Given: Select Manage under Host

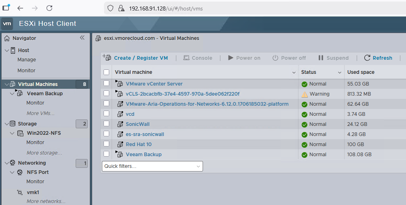Looking at the screenshot, I should (27, 60).
